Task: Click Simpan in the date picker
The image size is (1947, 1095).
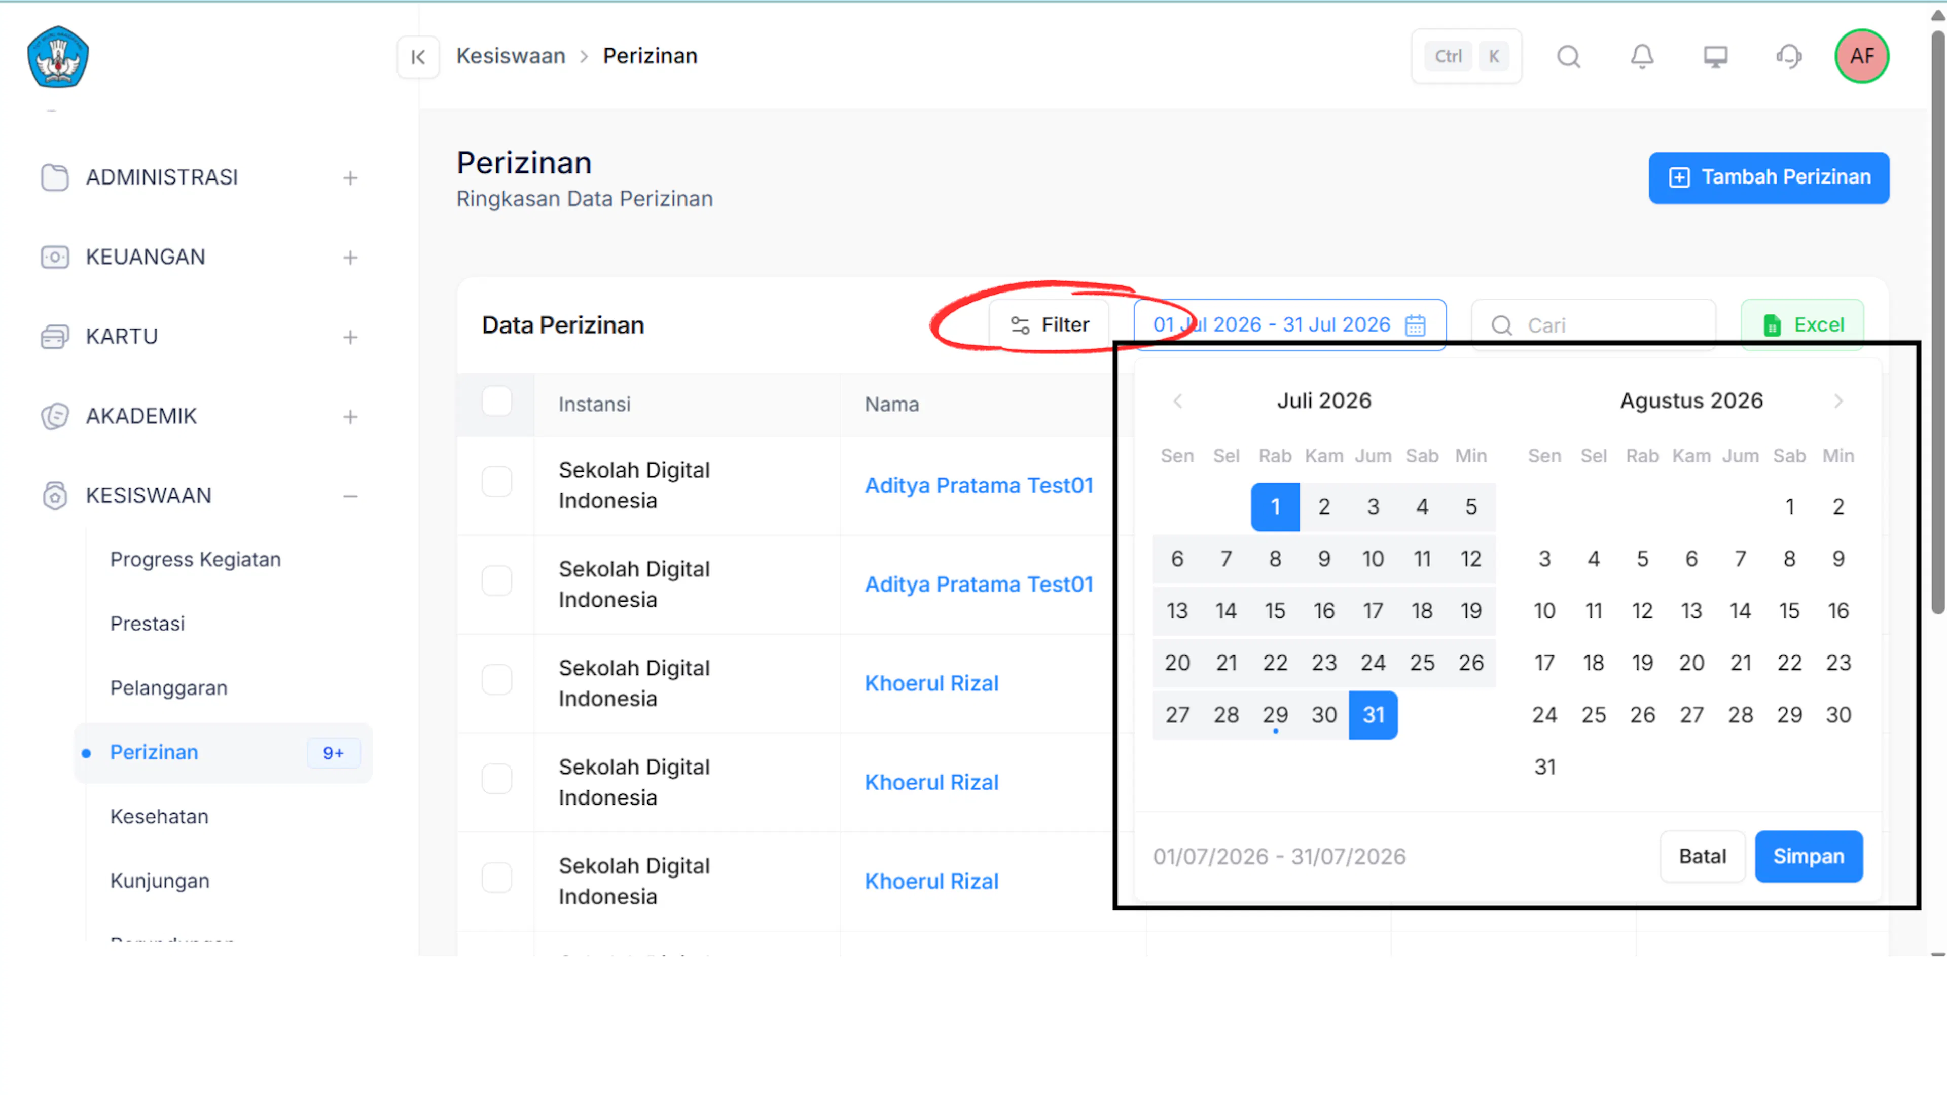Action: (1809, 856)
